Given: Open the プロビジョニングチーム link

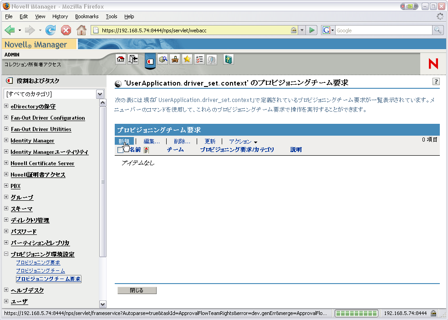Looking at the screenshot, I should [40, 270].
